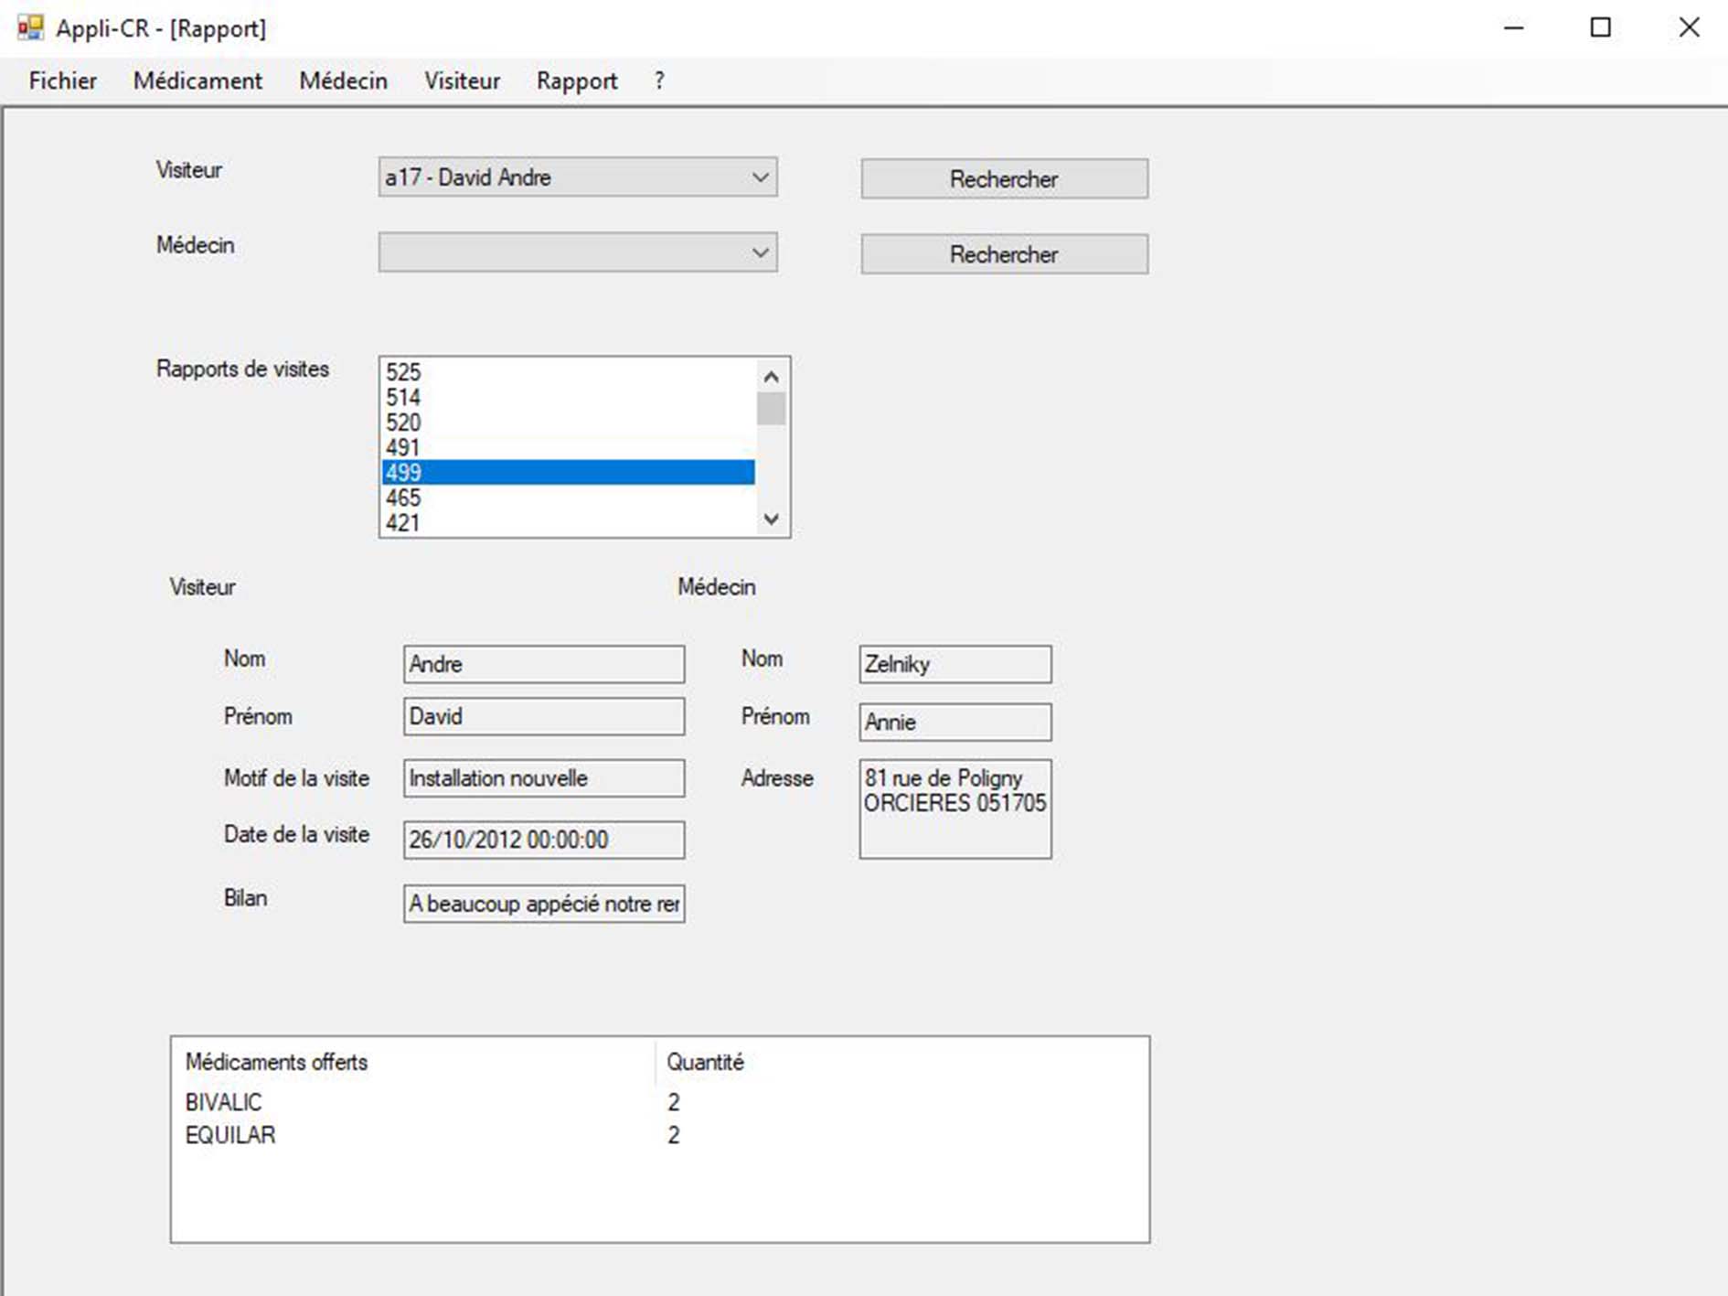1728x1296 pixels.
Task: Open the Fichier menu
Action: click(x=62, y=80)
